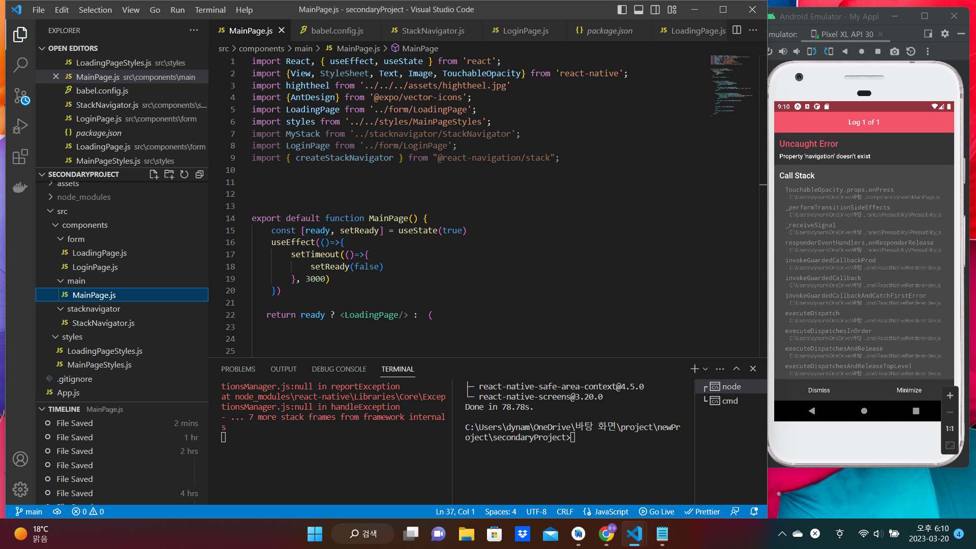Screen dimensions: 976x549
Task: Raise emulator volume
Action: (x=783, y=51)
